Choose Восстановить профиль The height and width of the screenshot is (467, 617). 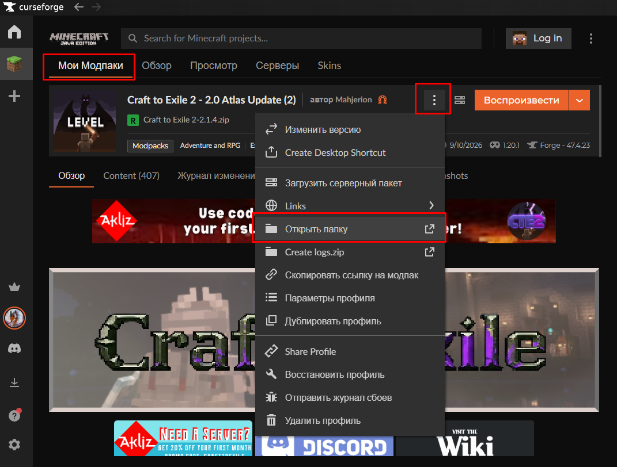[x=350, y=375]
